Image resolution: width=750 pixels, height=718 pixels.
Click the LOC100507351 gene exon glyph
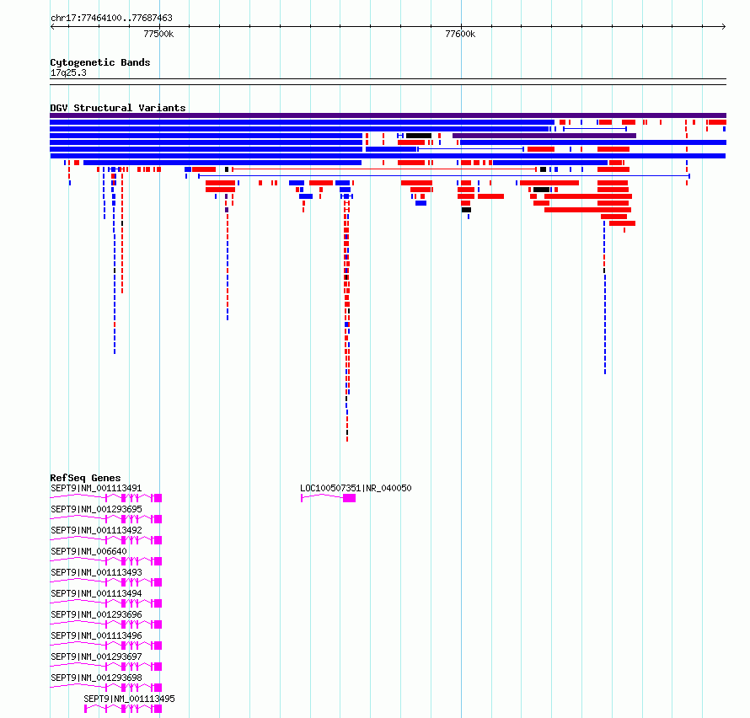pos(349,498)
